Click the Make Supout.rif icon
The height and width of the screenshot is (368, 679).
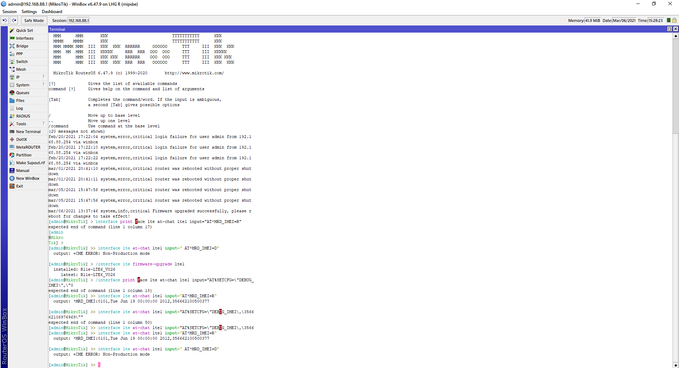(12, 163)
